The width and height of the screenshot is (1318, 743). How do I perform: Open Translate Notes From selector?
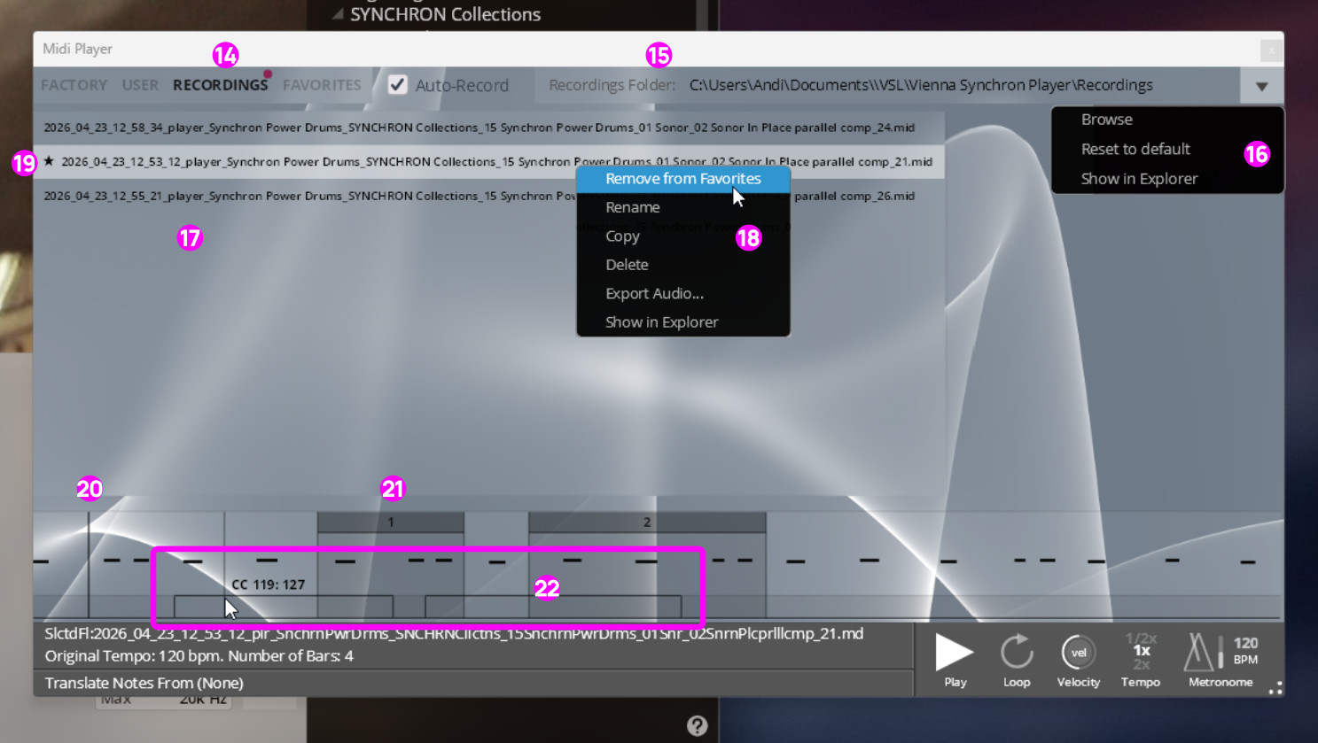pyautogui.click(x=144, y=683)
